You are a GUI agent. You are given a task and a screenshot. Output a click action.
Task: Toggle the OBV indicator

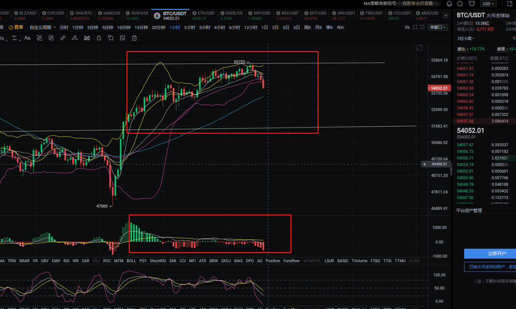click(45, 261)
